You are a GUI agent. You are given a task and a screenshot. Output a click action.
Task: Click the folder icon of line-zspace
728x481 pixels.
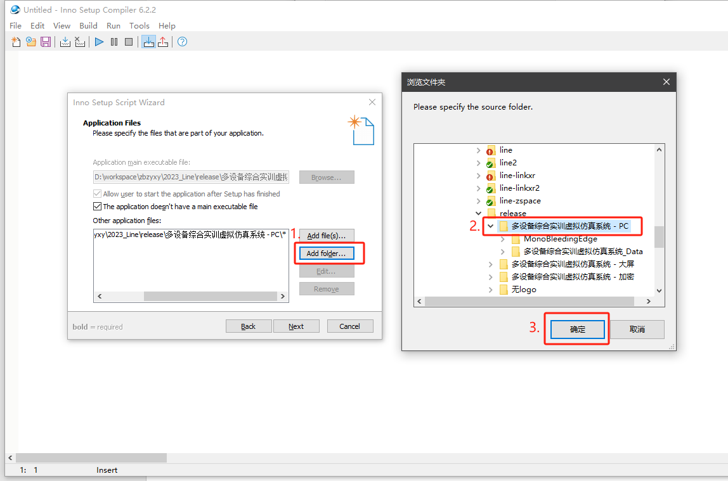tap(490, 202)
